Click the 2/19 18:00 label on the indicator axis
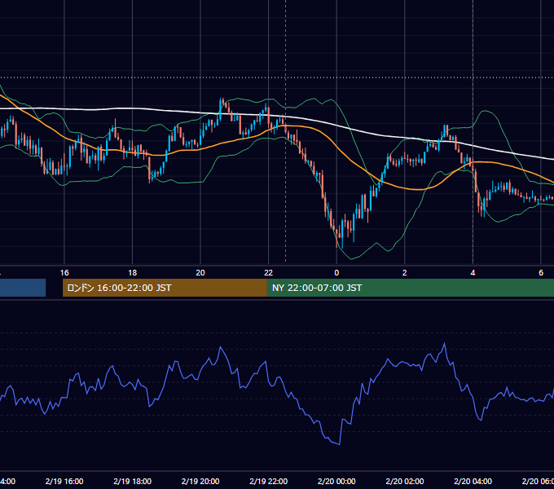 (x=133, y=481)
